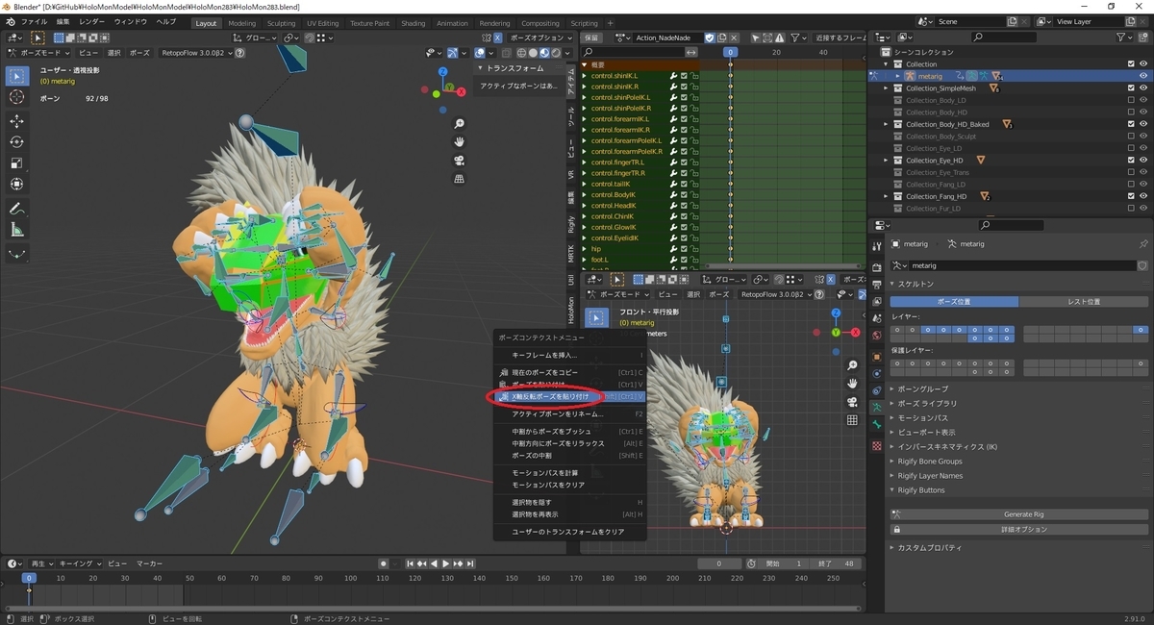This screenshot has width=1154, height=625.
Task: Click the current frame field showing 0
Action: tap(719, 563)
